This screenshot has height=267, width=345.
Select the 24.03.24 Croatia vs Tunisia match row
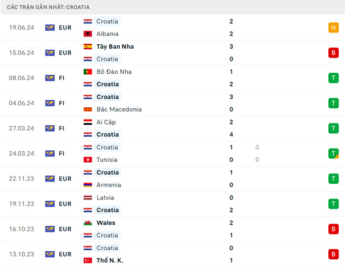(172, 153)
